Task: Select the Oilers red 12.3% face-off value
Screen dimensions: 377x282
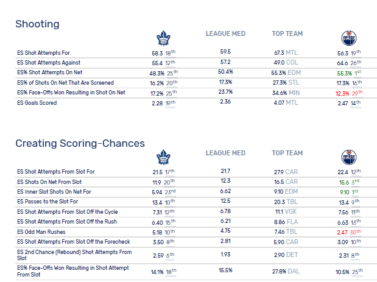Action: pos(341,93)
